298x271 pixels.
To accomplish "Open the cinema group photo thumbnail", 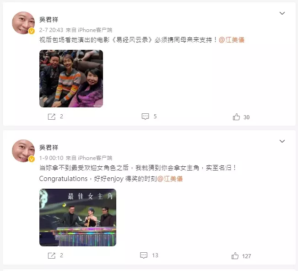I will click(x=71, y=79).
